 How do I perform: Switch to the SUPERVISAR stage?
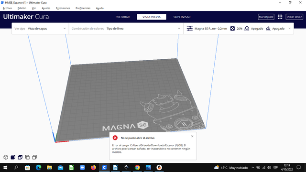point(182,17)
